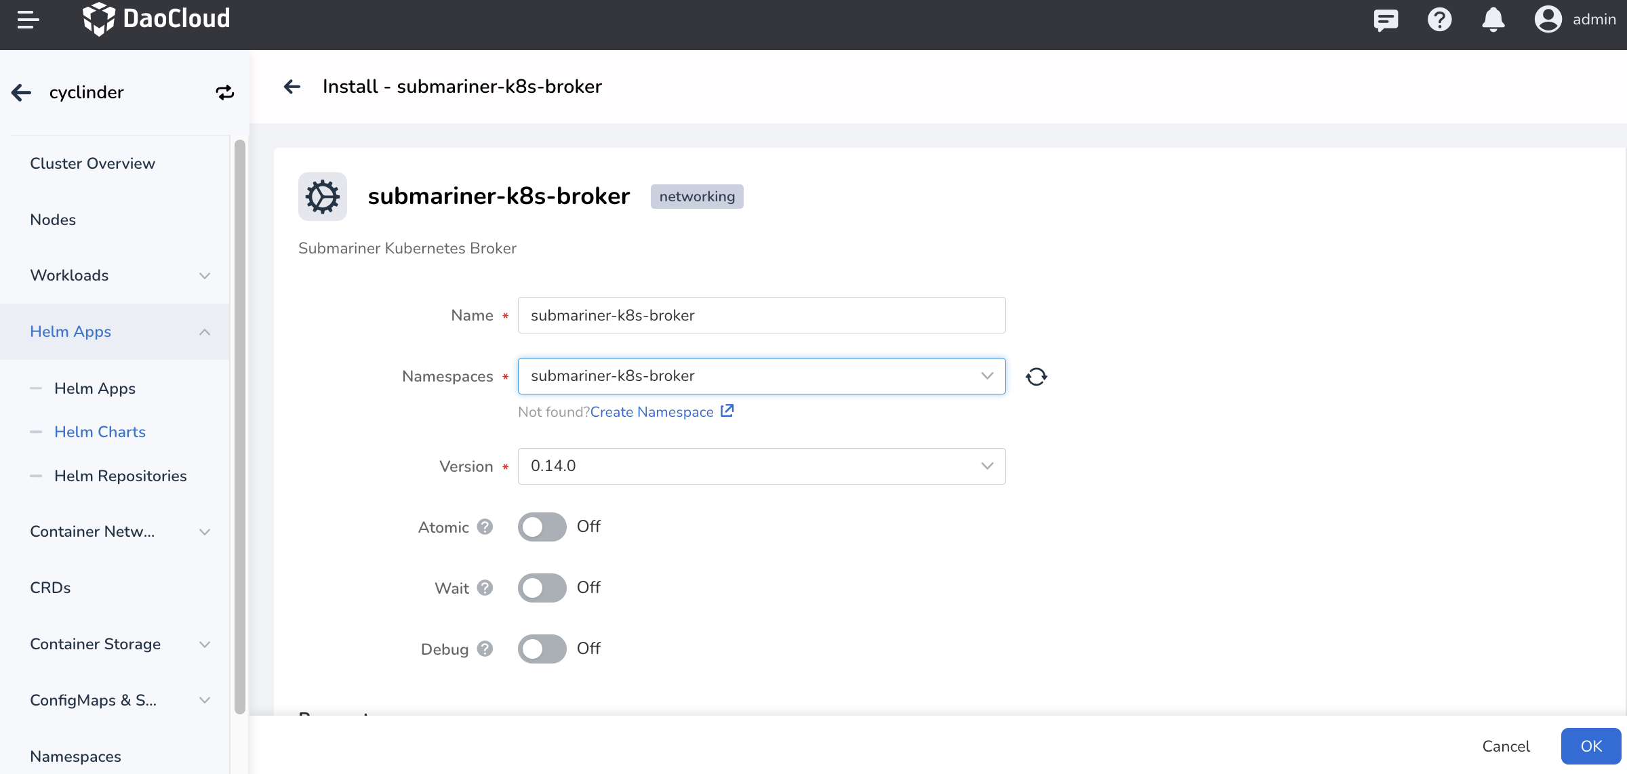Image resolution: width=1627 pixels, height=774 pixels.
Task: Open the help question mark icon
Action: pyautogui.click(x=1439, y=20)
